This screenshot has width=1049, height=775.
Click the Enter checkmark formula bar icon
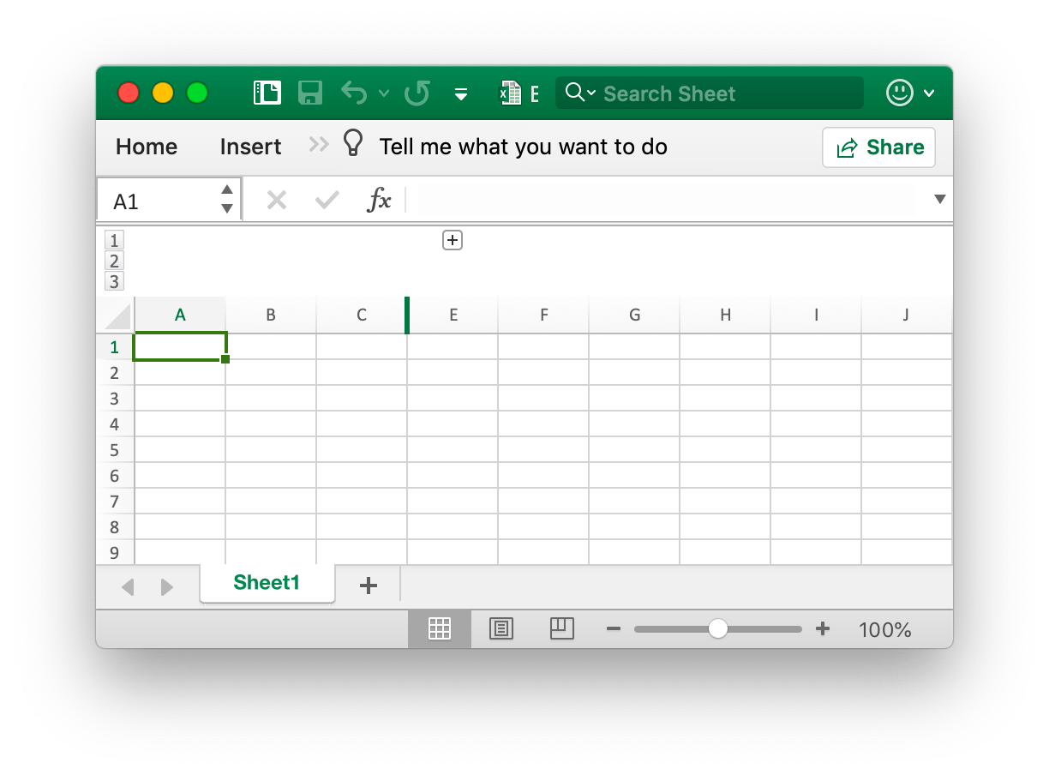327,201
